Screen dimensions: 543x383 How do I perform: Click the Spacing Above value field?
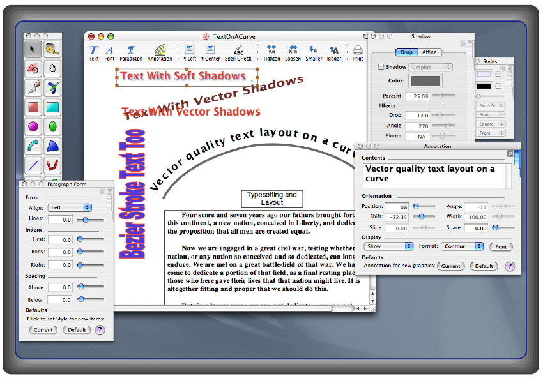click(x=60, y=287)
